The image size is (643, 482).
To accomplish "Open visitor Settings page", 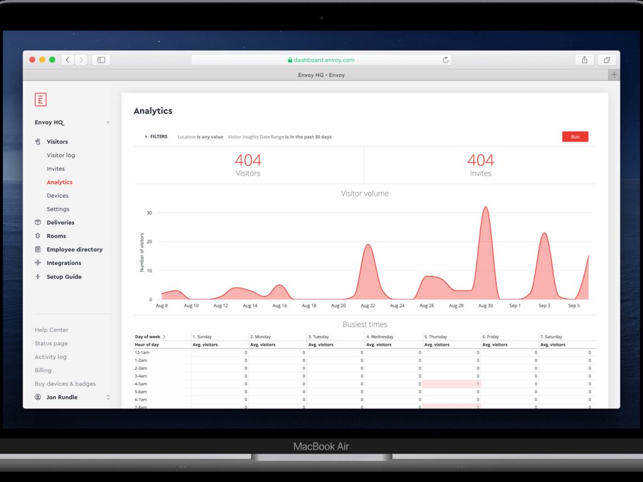I will point(58,209).
